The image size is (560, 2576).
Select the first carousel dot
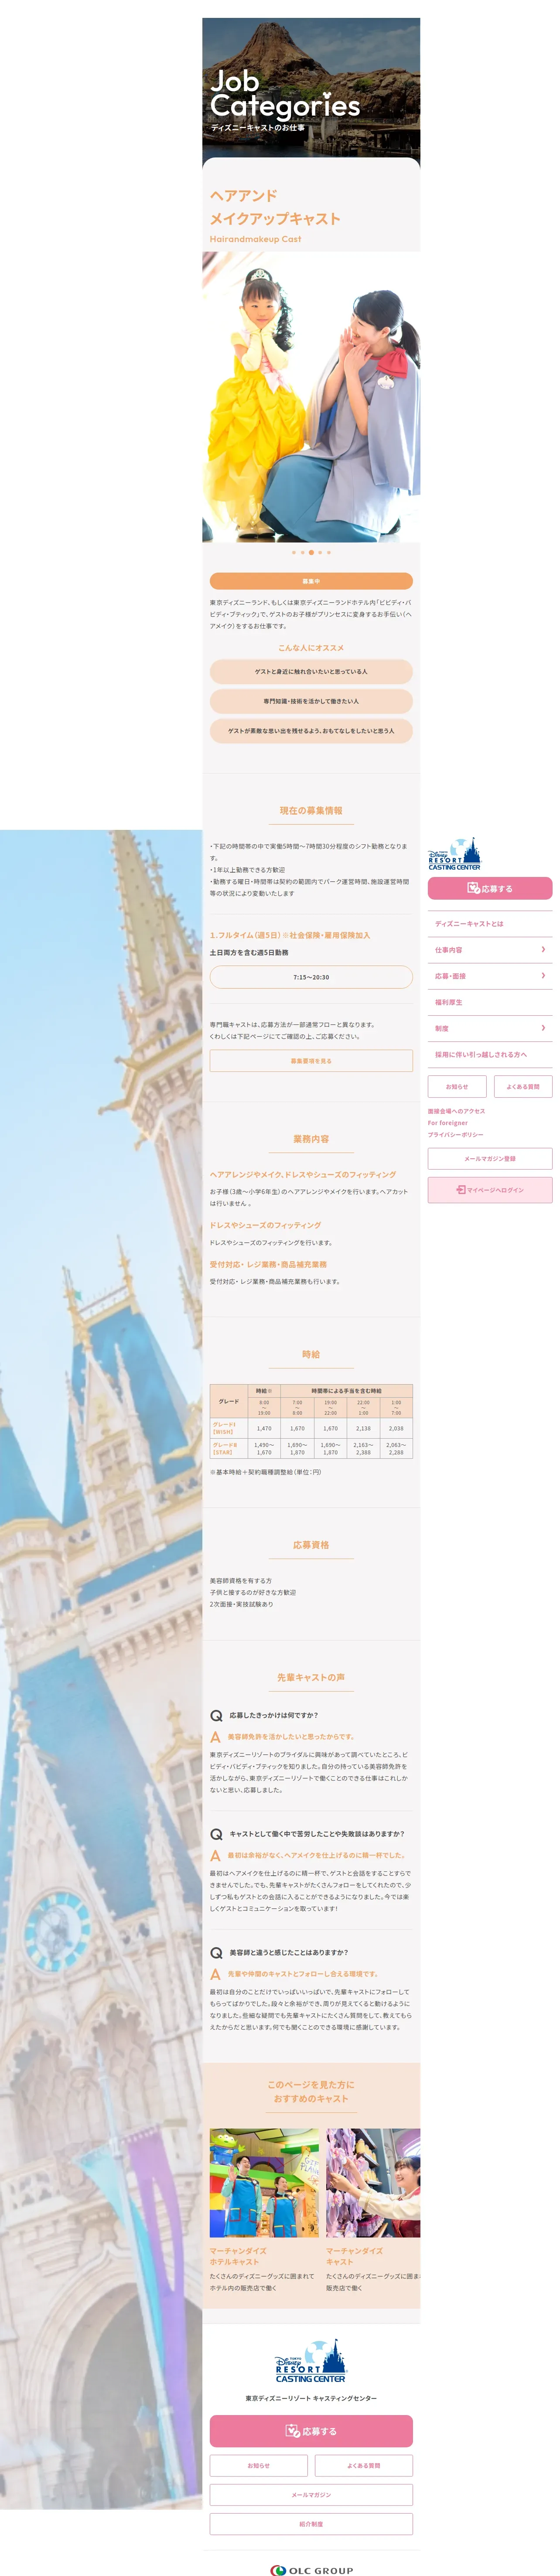click(294, 552)
